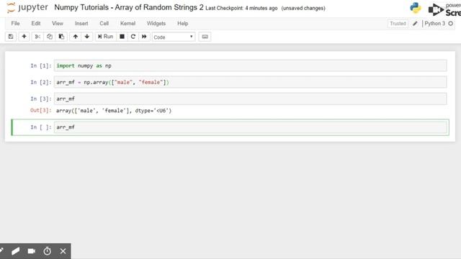This screenshot has height=259, width=461.
Task: Click the screen recorder logo top-right
Action: click(444, 9)
